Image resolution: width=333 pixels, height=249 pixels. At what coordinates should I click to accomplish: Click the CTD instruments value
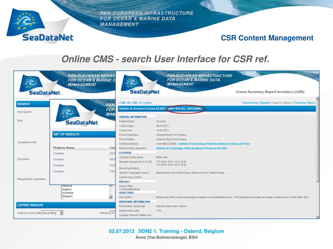pos(159,211)
